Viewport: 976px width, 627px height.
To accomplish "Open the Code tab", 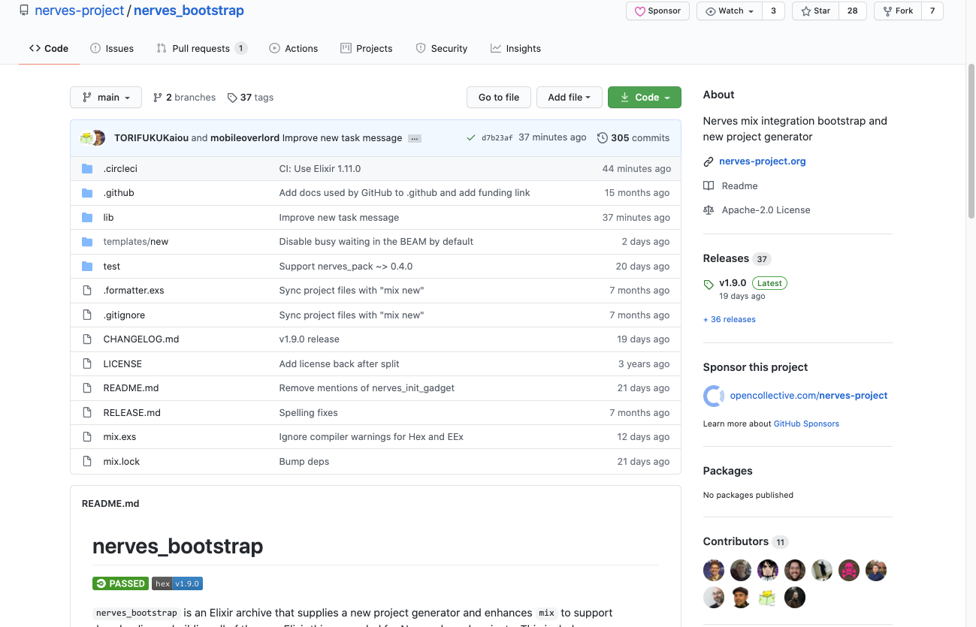I will (49, 48).
